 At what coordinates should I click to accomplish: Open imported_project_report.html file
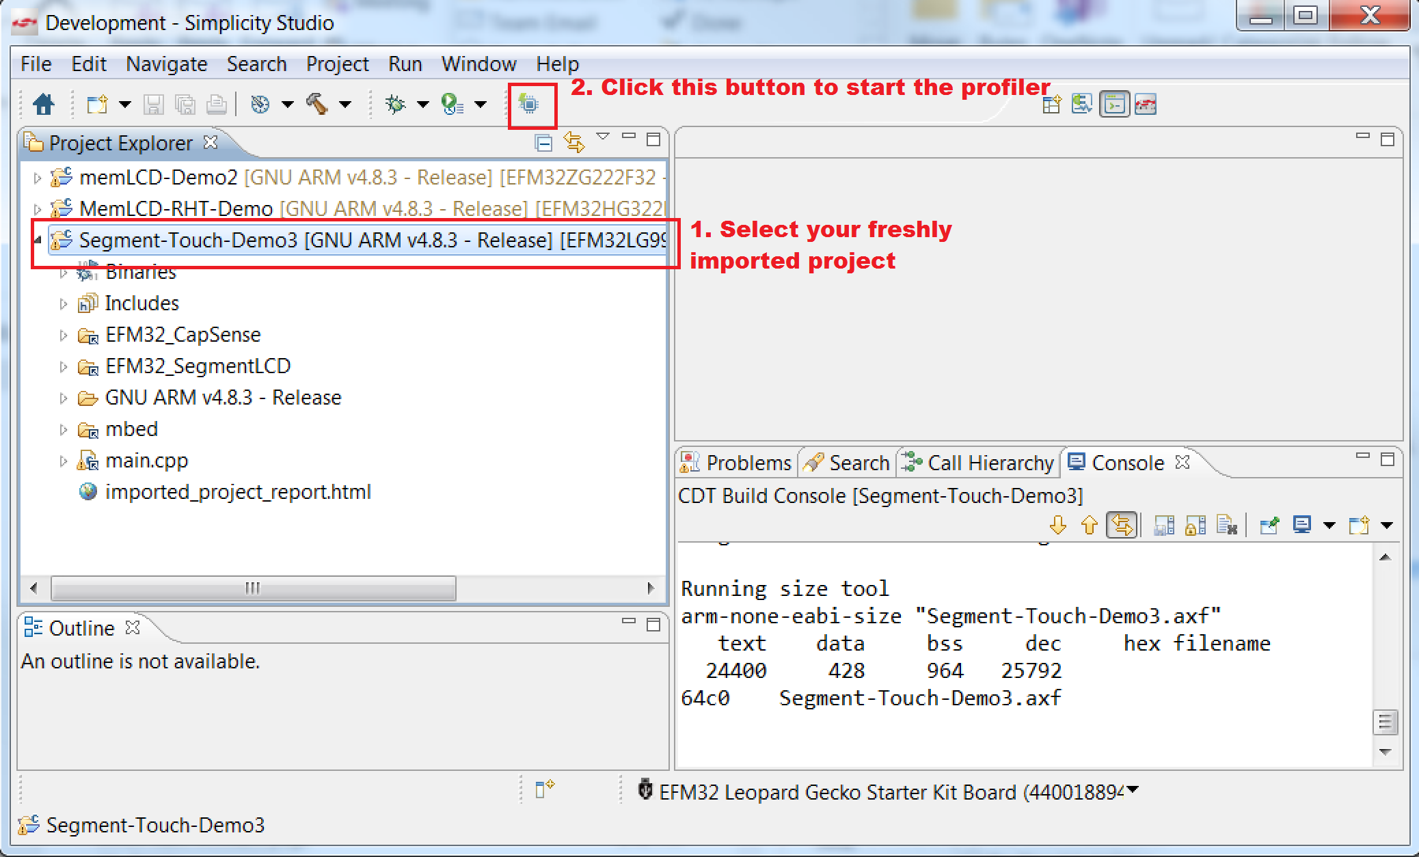[237, 492]
